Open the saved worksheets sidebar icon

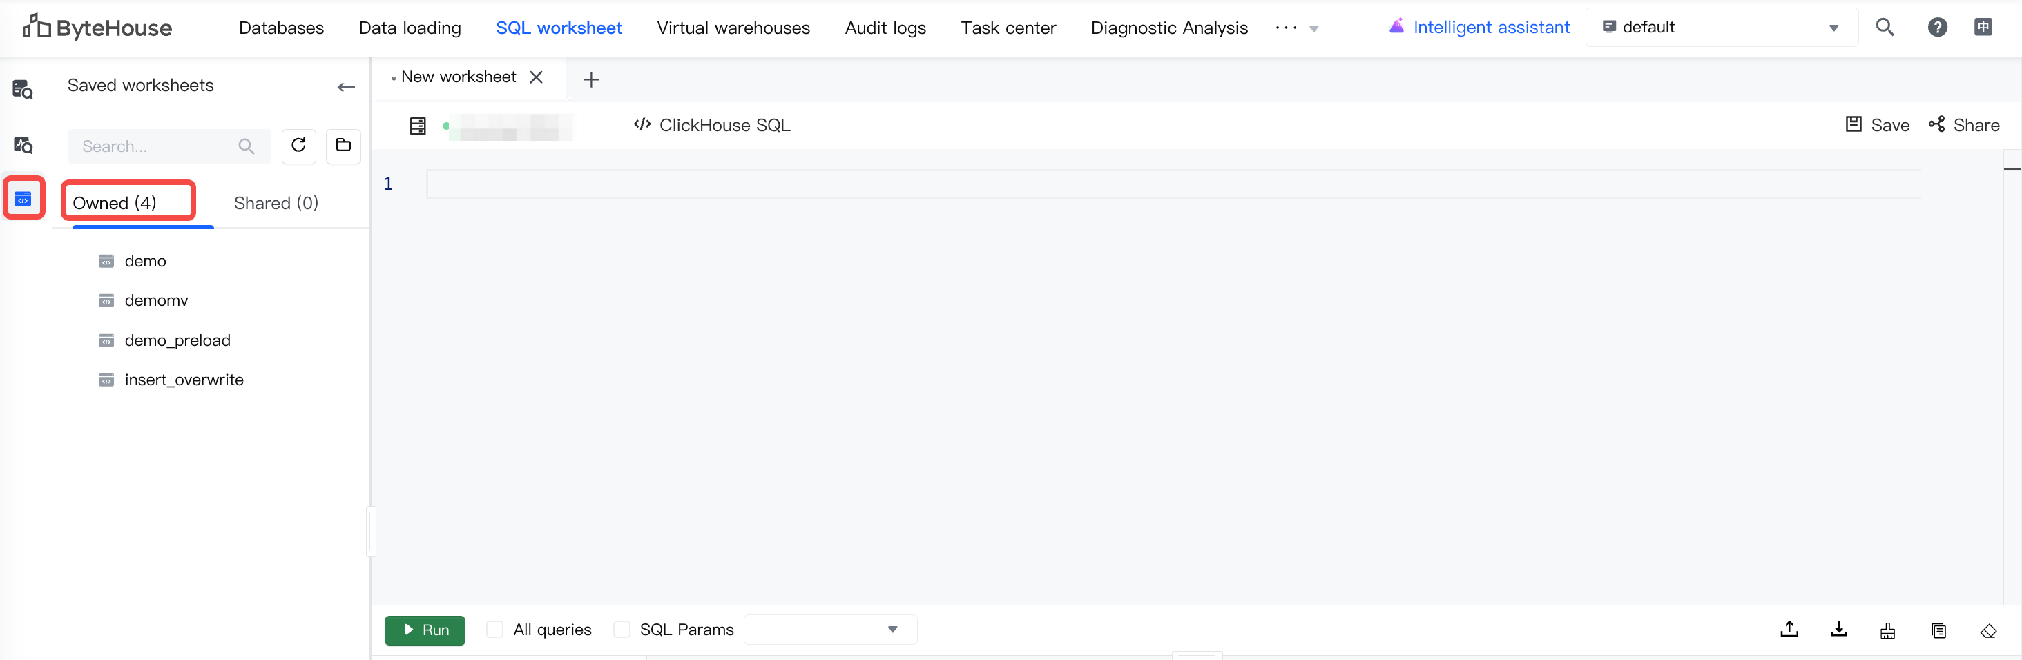(23, 200)
